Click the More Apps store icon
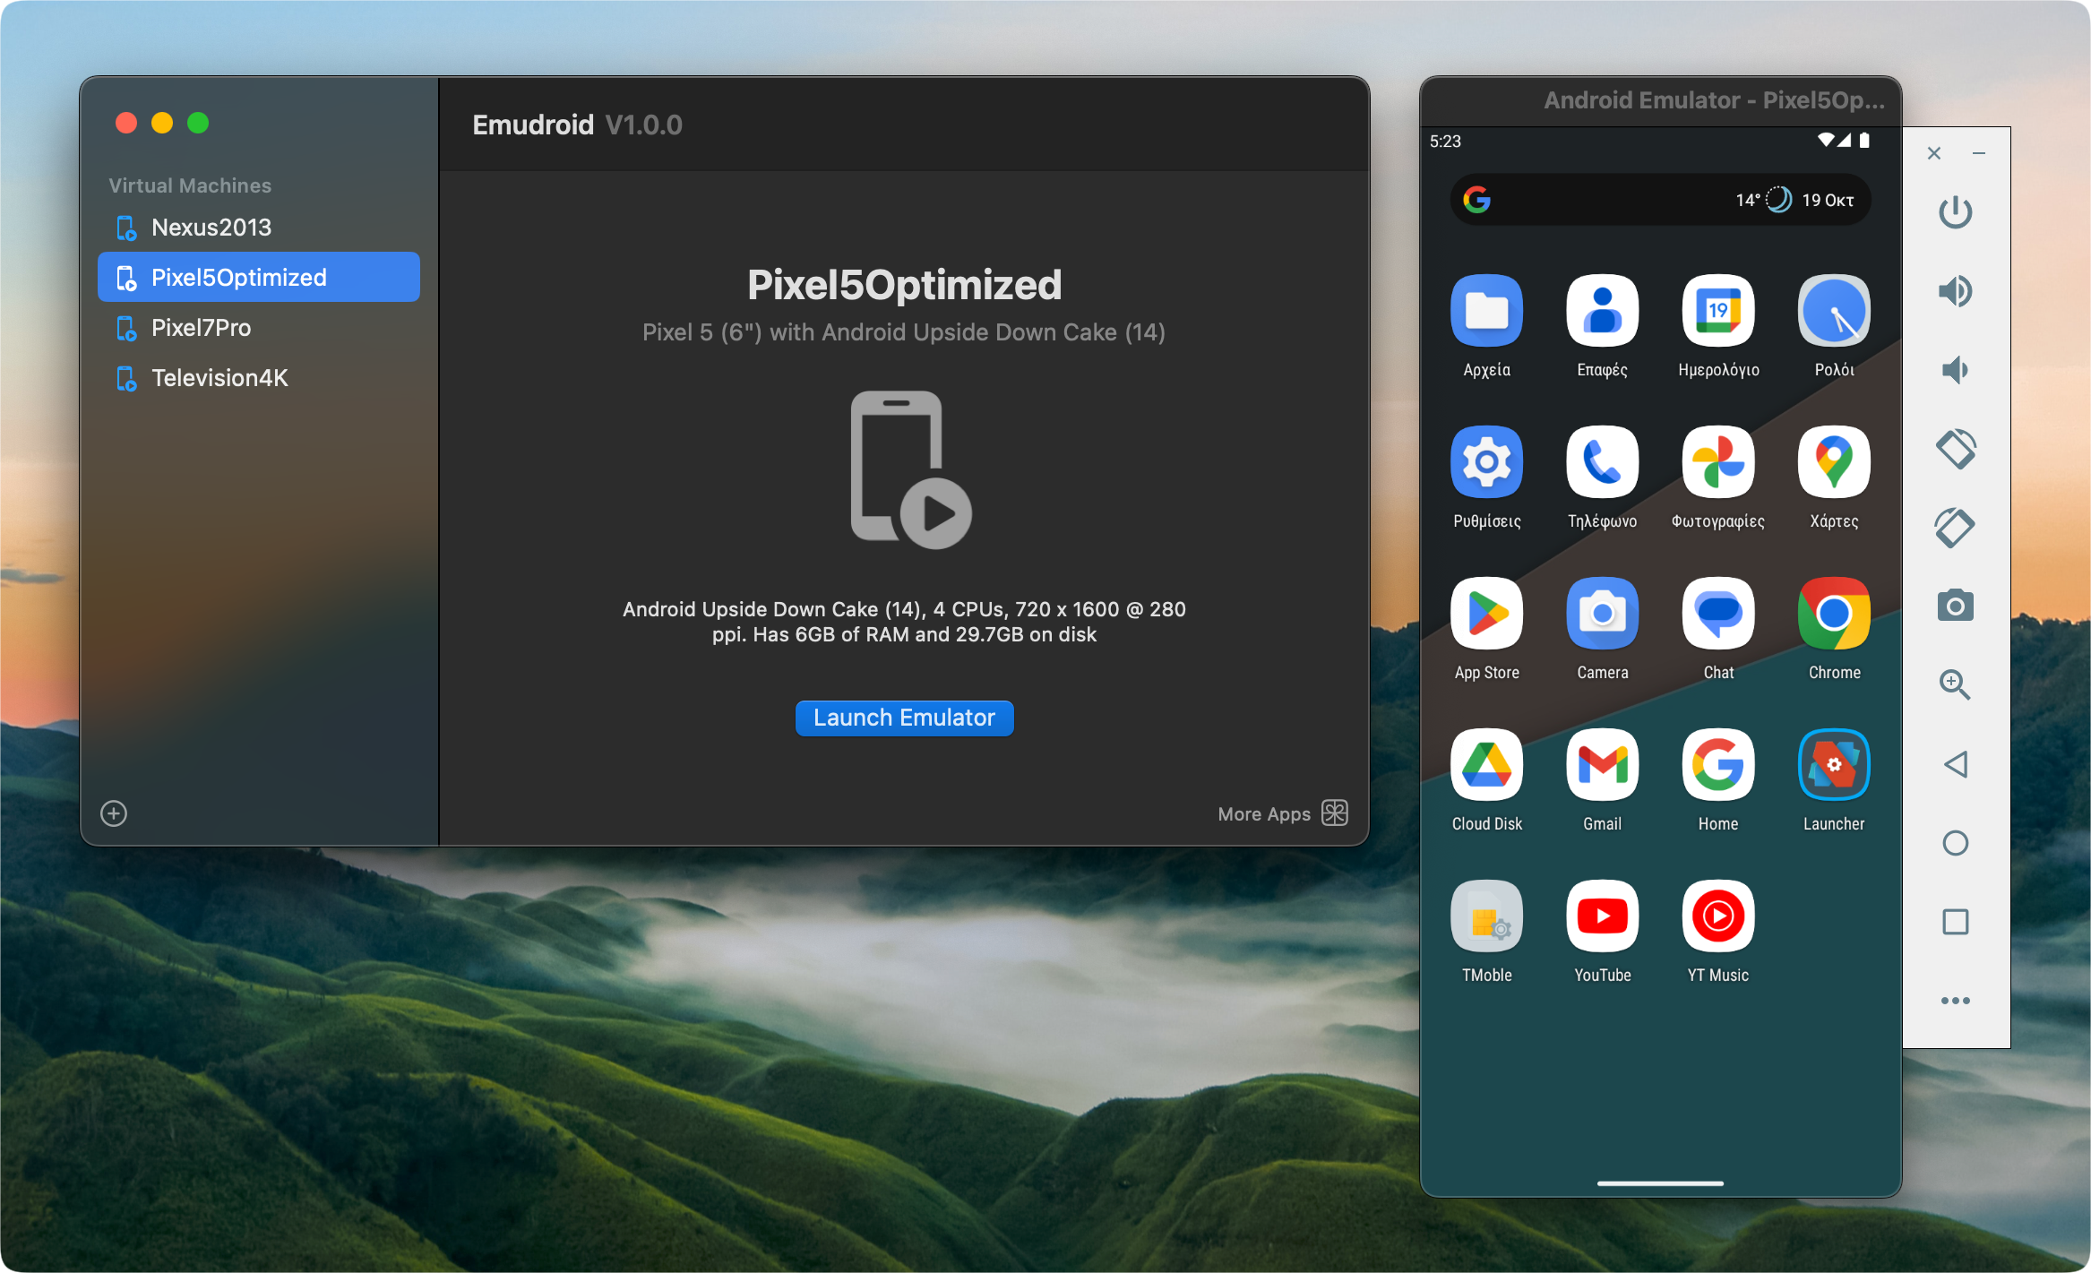 [x=1335, y=813]
